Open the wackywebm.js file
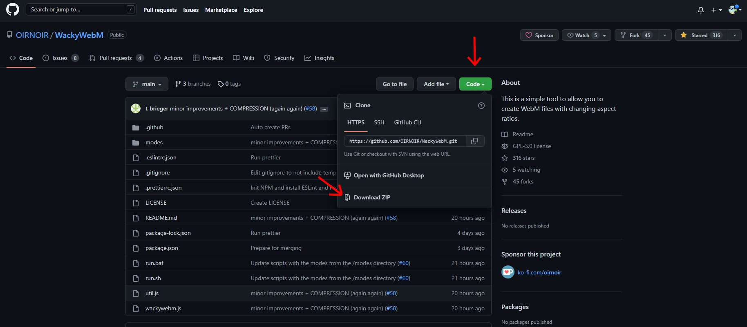747x327 pixels. 163,308
